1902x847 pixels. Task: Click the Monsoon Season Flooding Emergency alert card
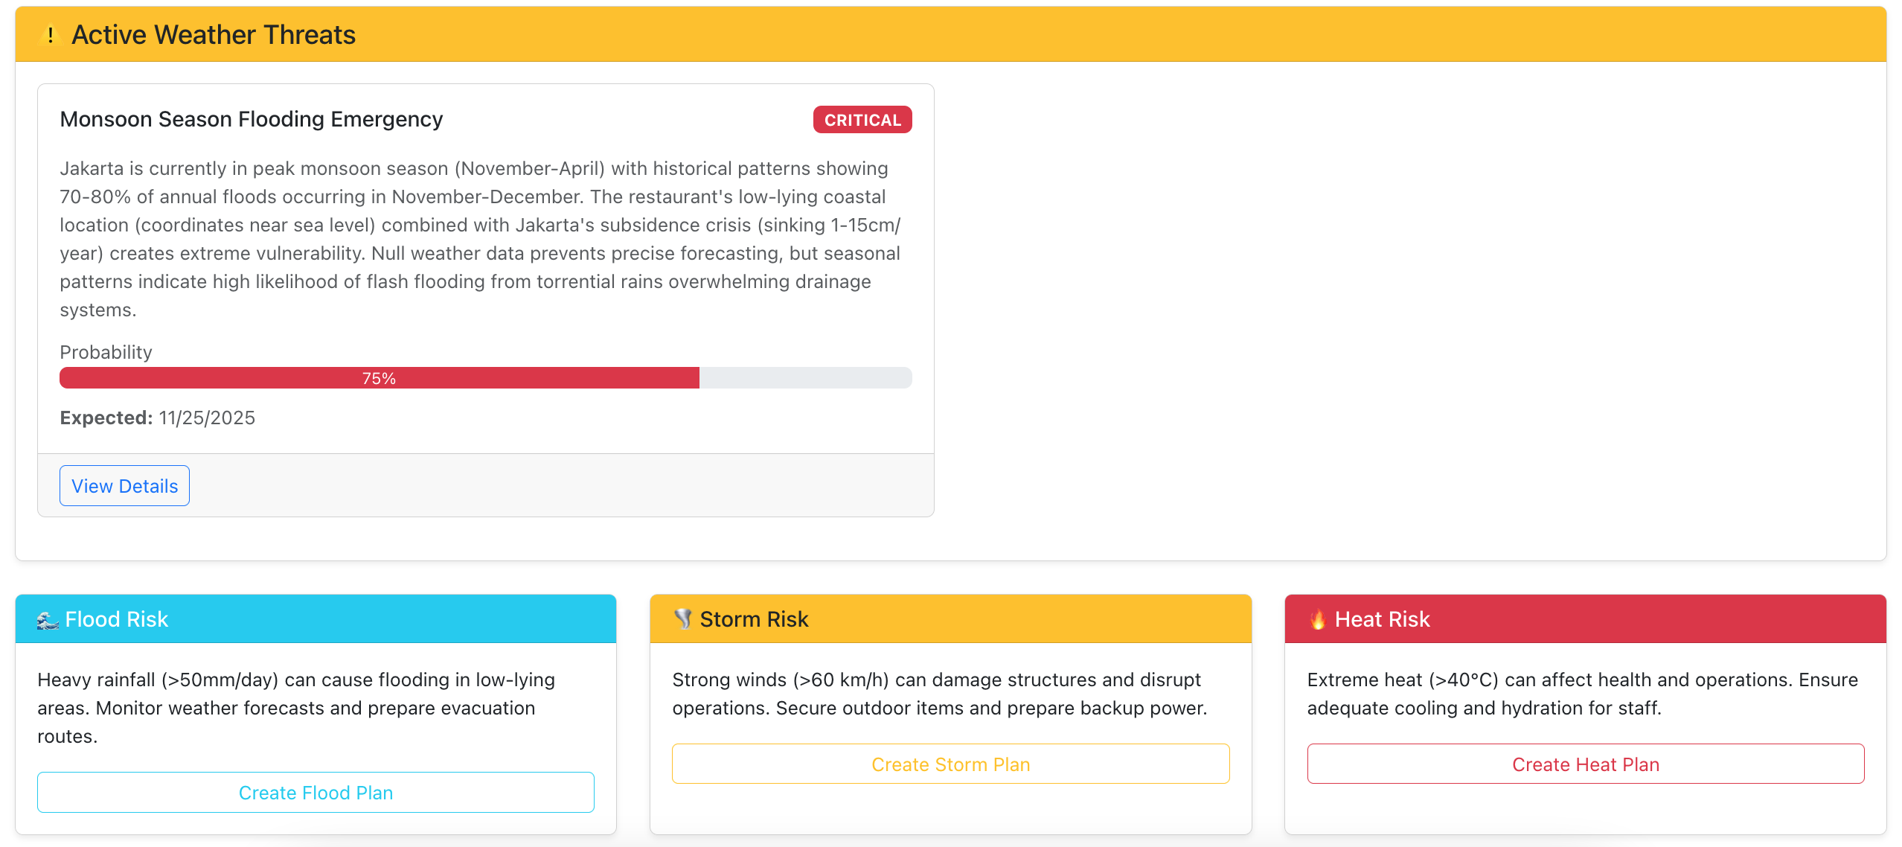tap(485, 298)
